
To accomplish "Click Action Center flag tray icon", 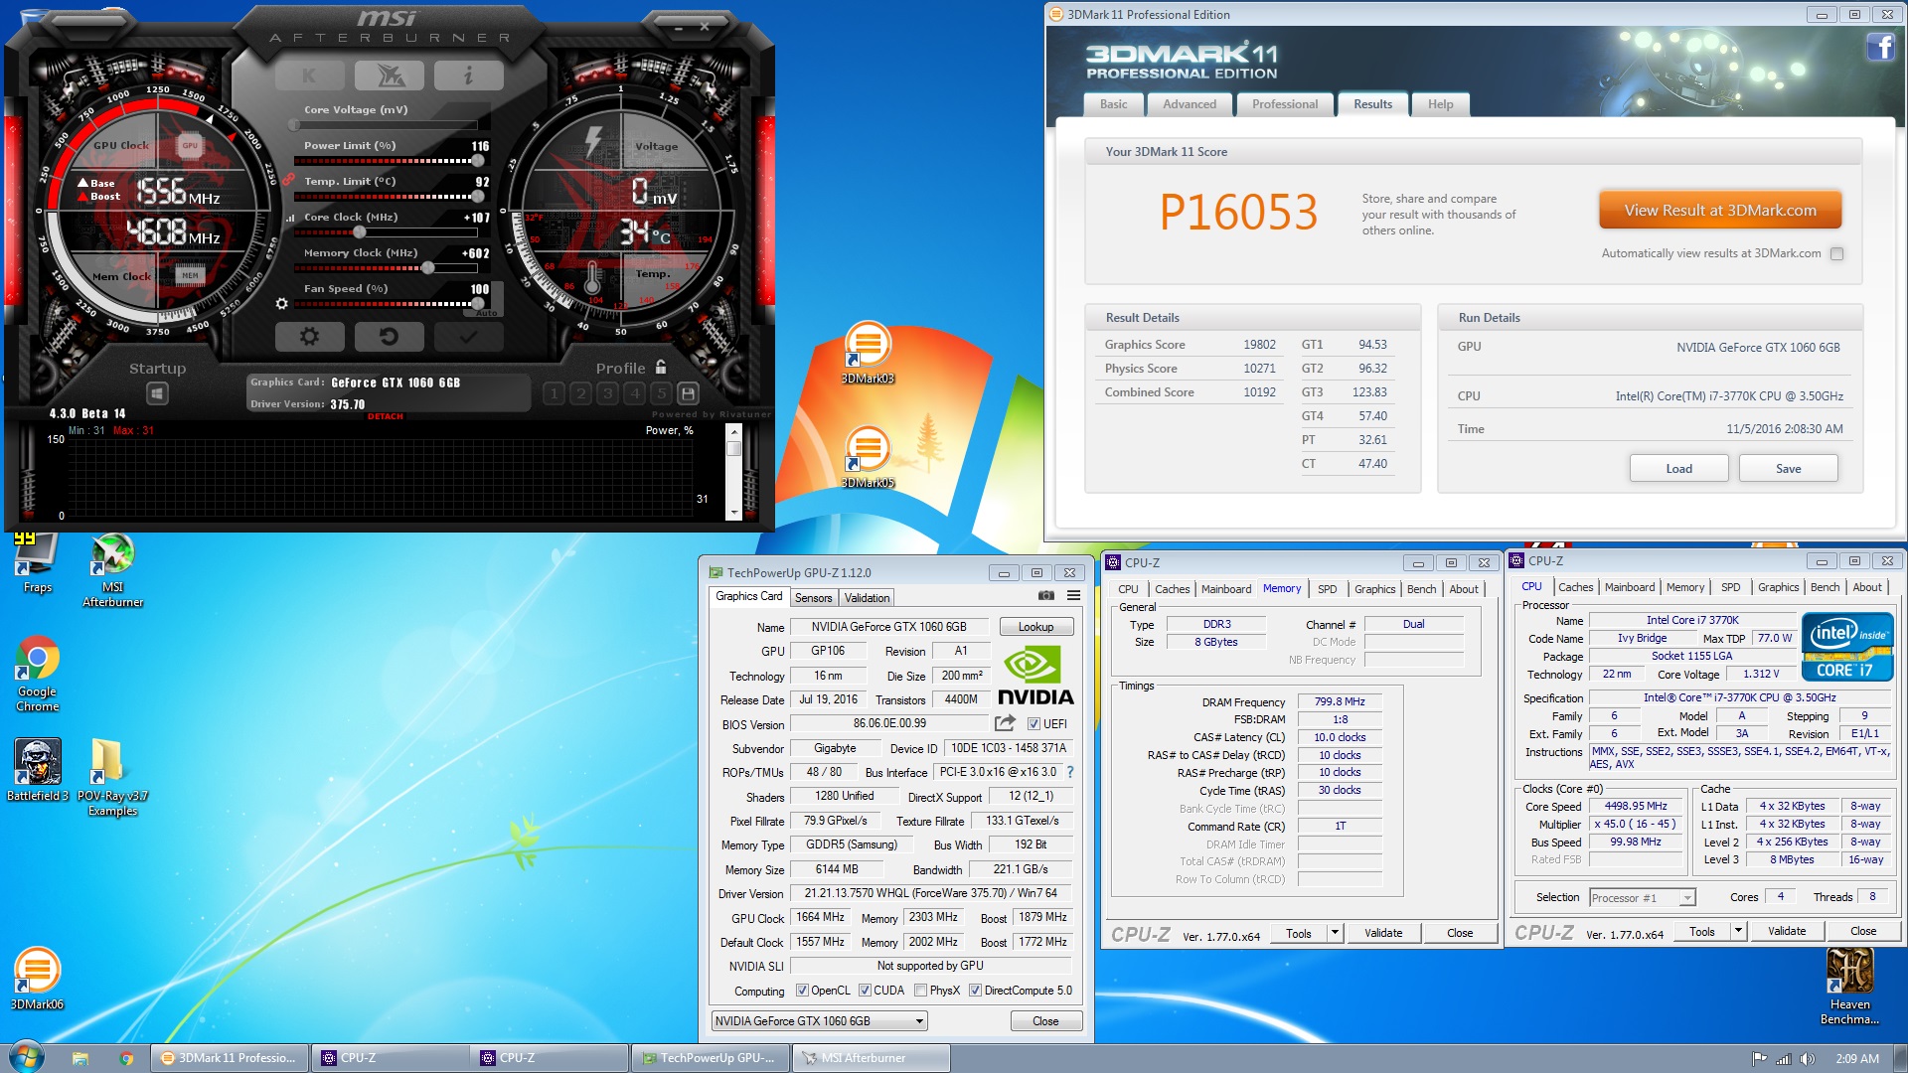I will [x=1759, y=1059].
